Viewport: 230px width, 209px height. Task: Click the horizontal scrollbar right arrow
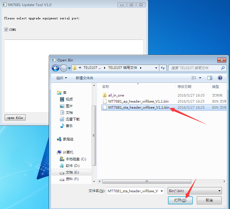point(224,181)
